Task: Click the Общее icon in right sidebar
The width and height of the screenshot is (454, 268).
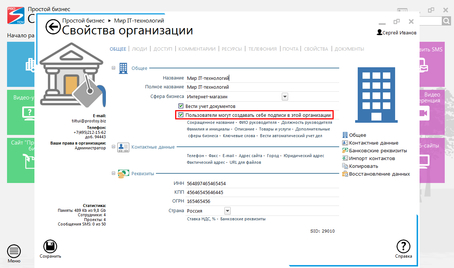Action: pos(345,135)
